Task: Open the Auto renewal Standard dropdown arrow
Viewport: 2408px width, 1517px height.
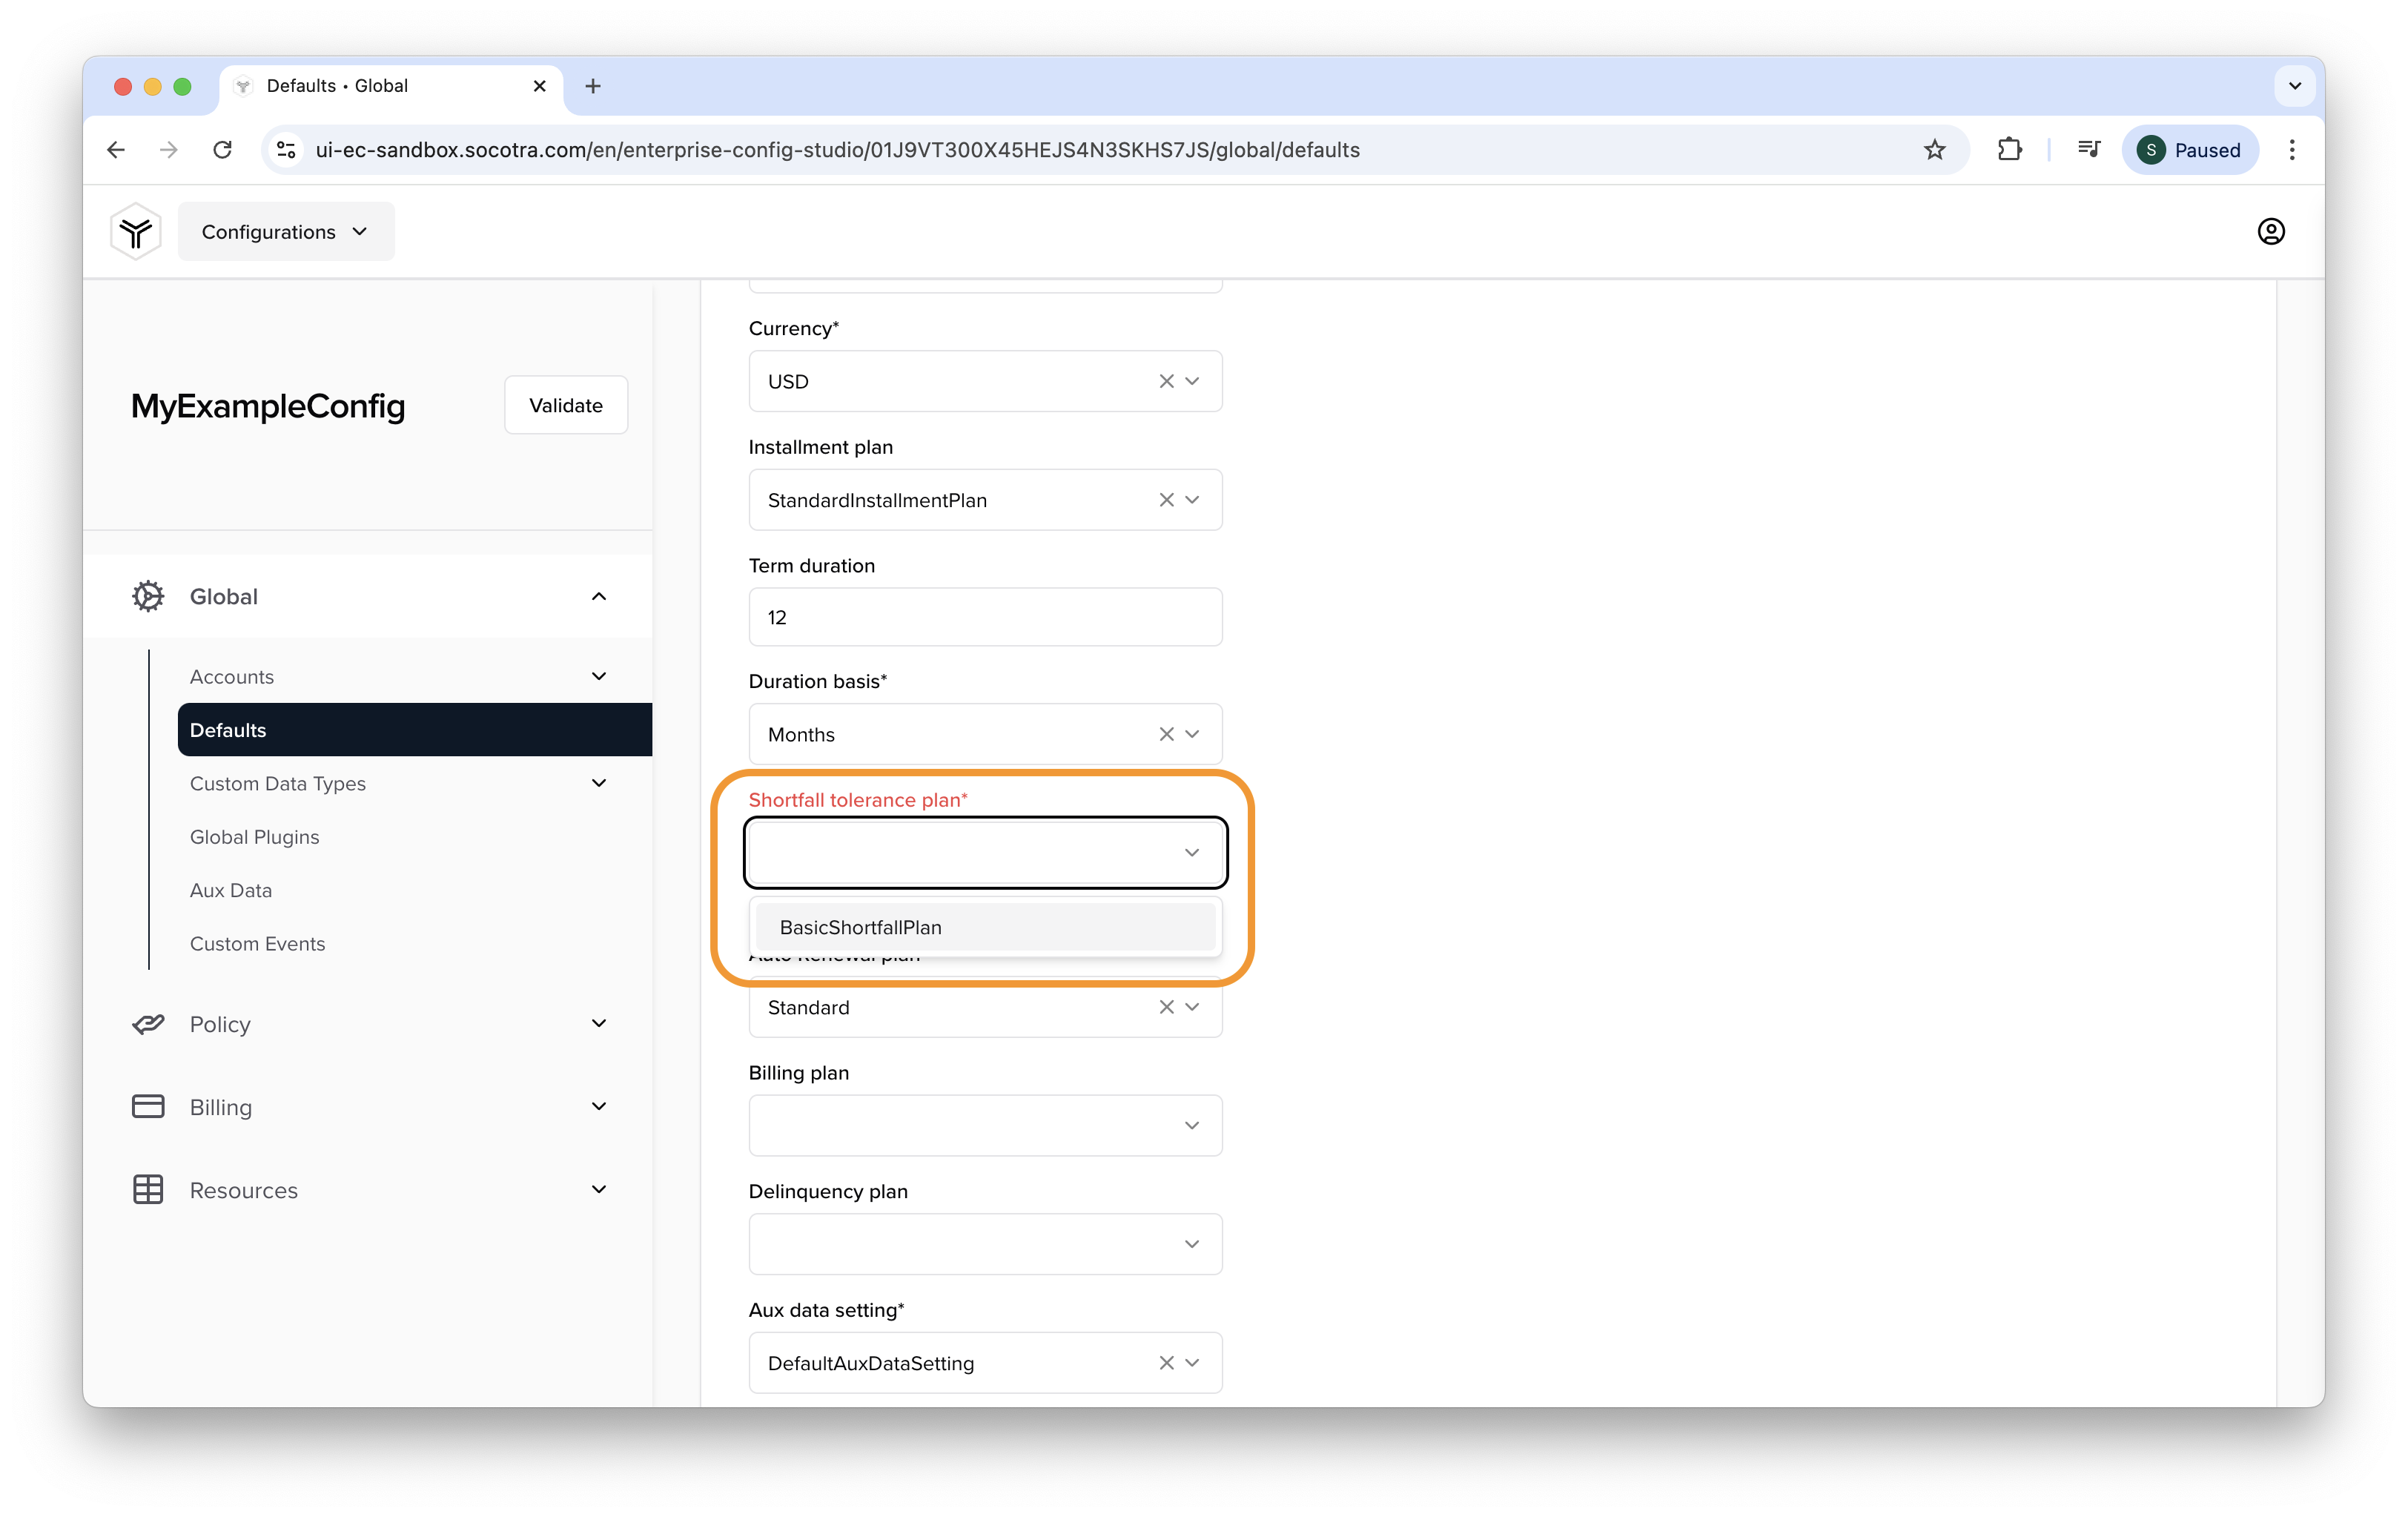Action: point(1192,1007)
